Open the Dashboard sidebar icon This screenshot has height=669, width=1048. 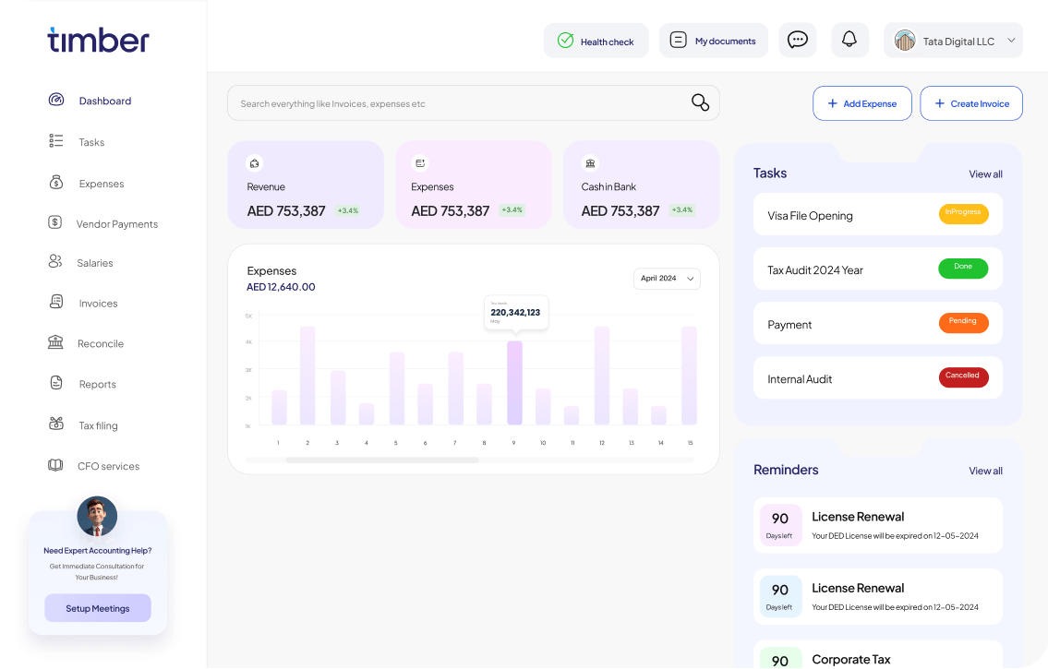pos(55,101)
